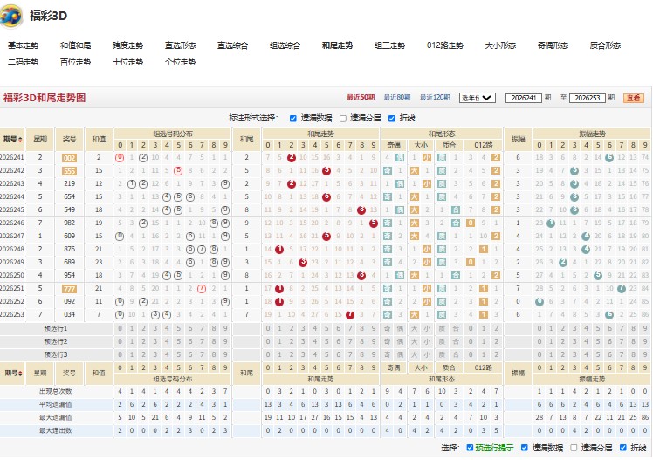Open the 012路走势 page
The height and width of the screenshot is (460, 653).
(x=445, y=45)
